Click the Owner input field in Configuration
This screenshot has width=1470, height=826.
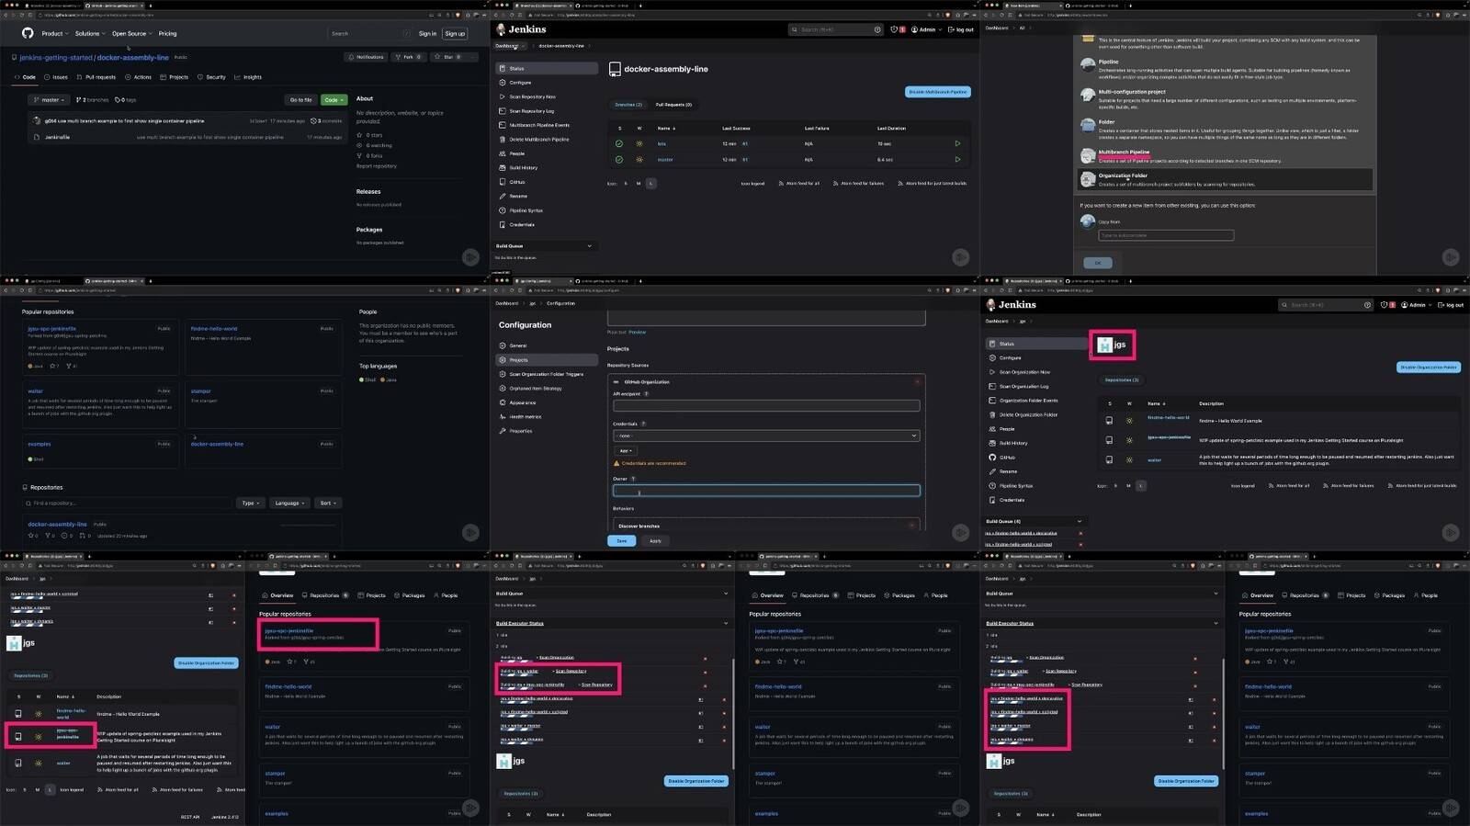(x=766, y=492)
